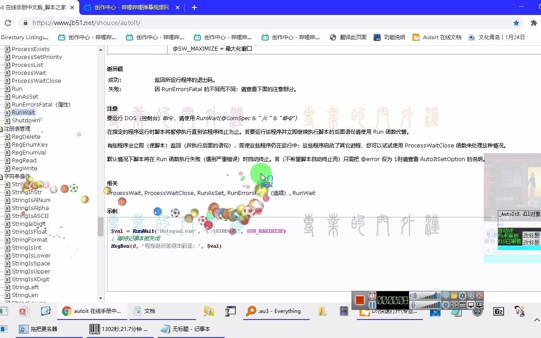Open recording output folder icon
541x338 pixels.
[x=454, y=296]
